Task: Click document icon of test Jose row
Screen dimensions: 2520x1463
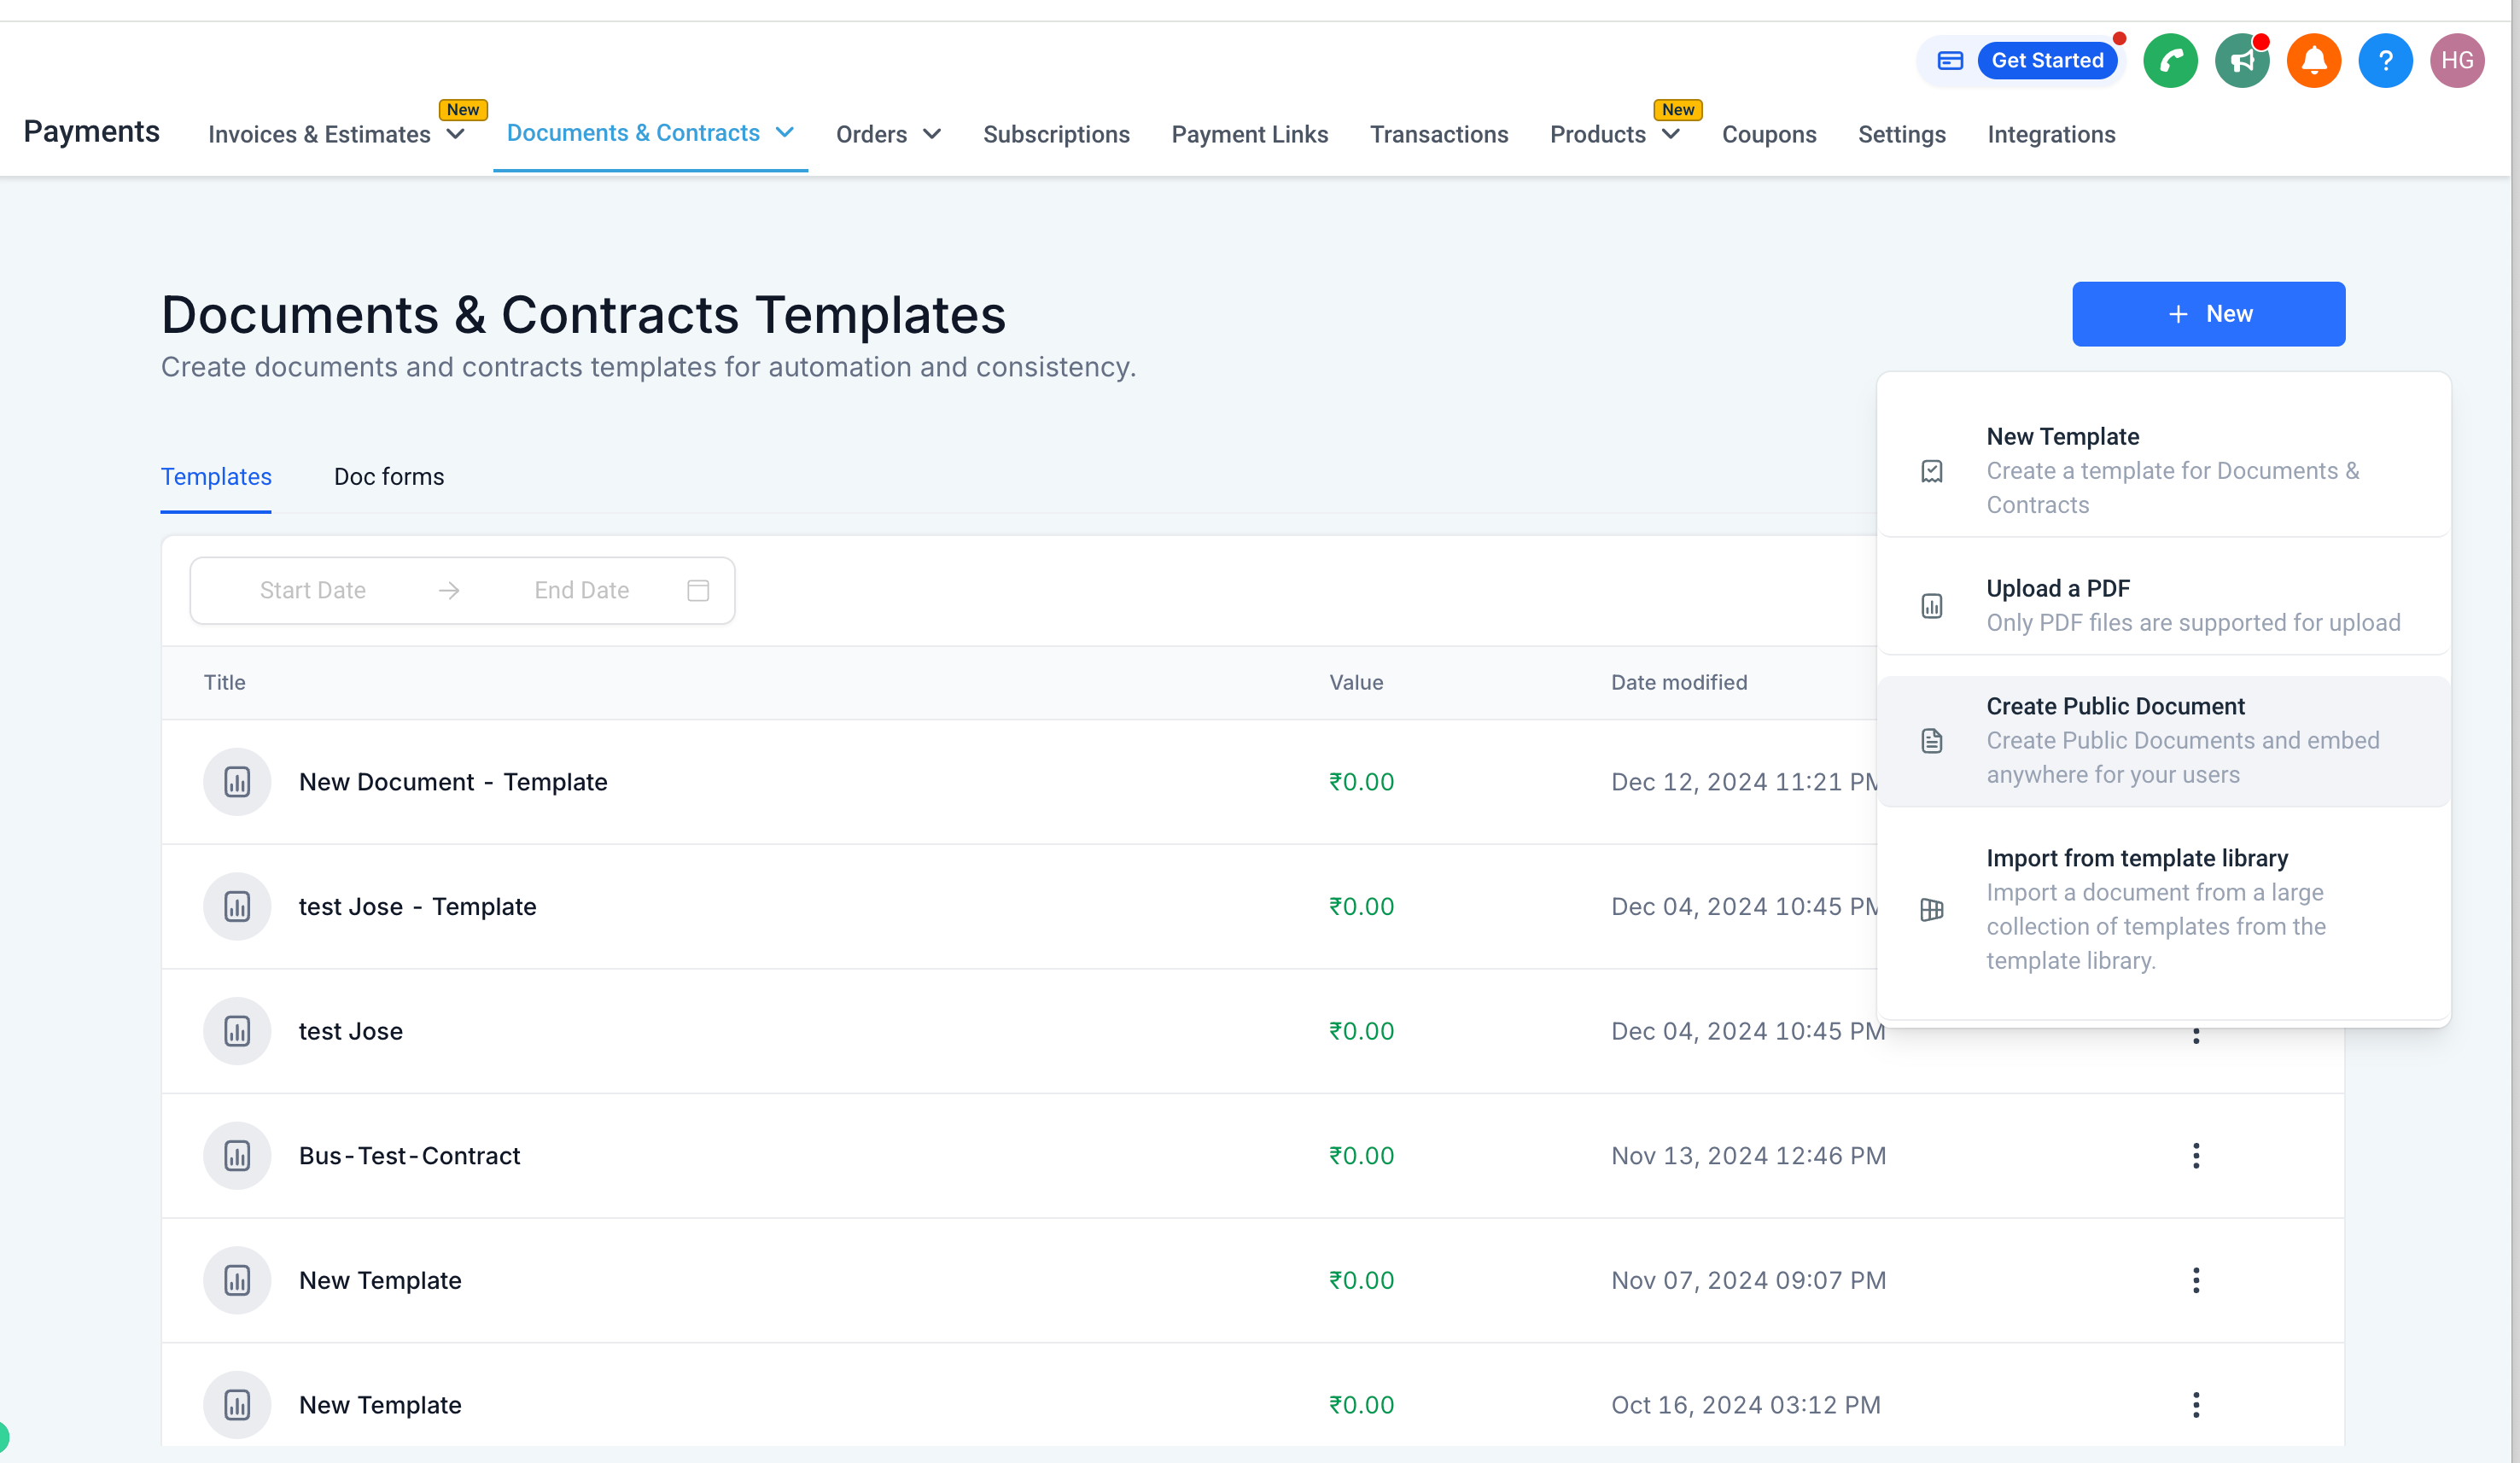Action: (x=237, y=1031)
